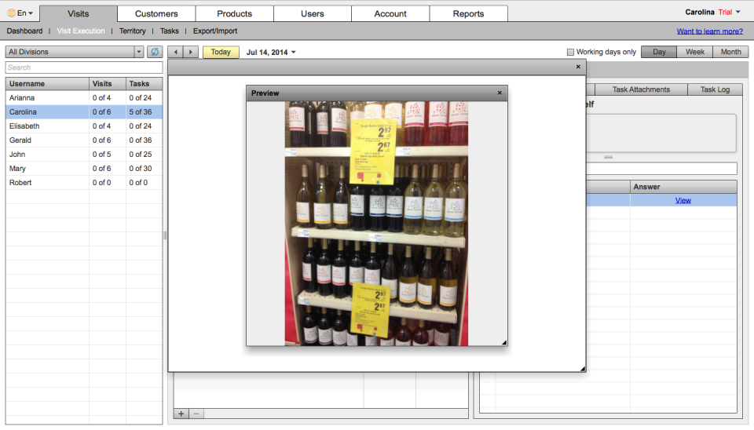
Task: Select user Elisabeth row
Action: (x=84, y=126)
